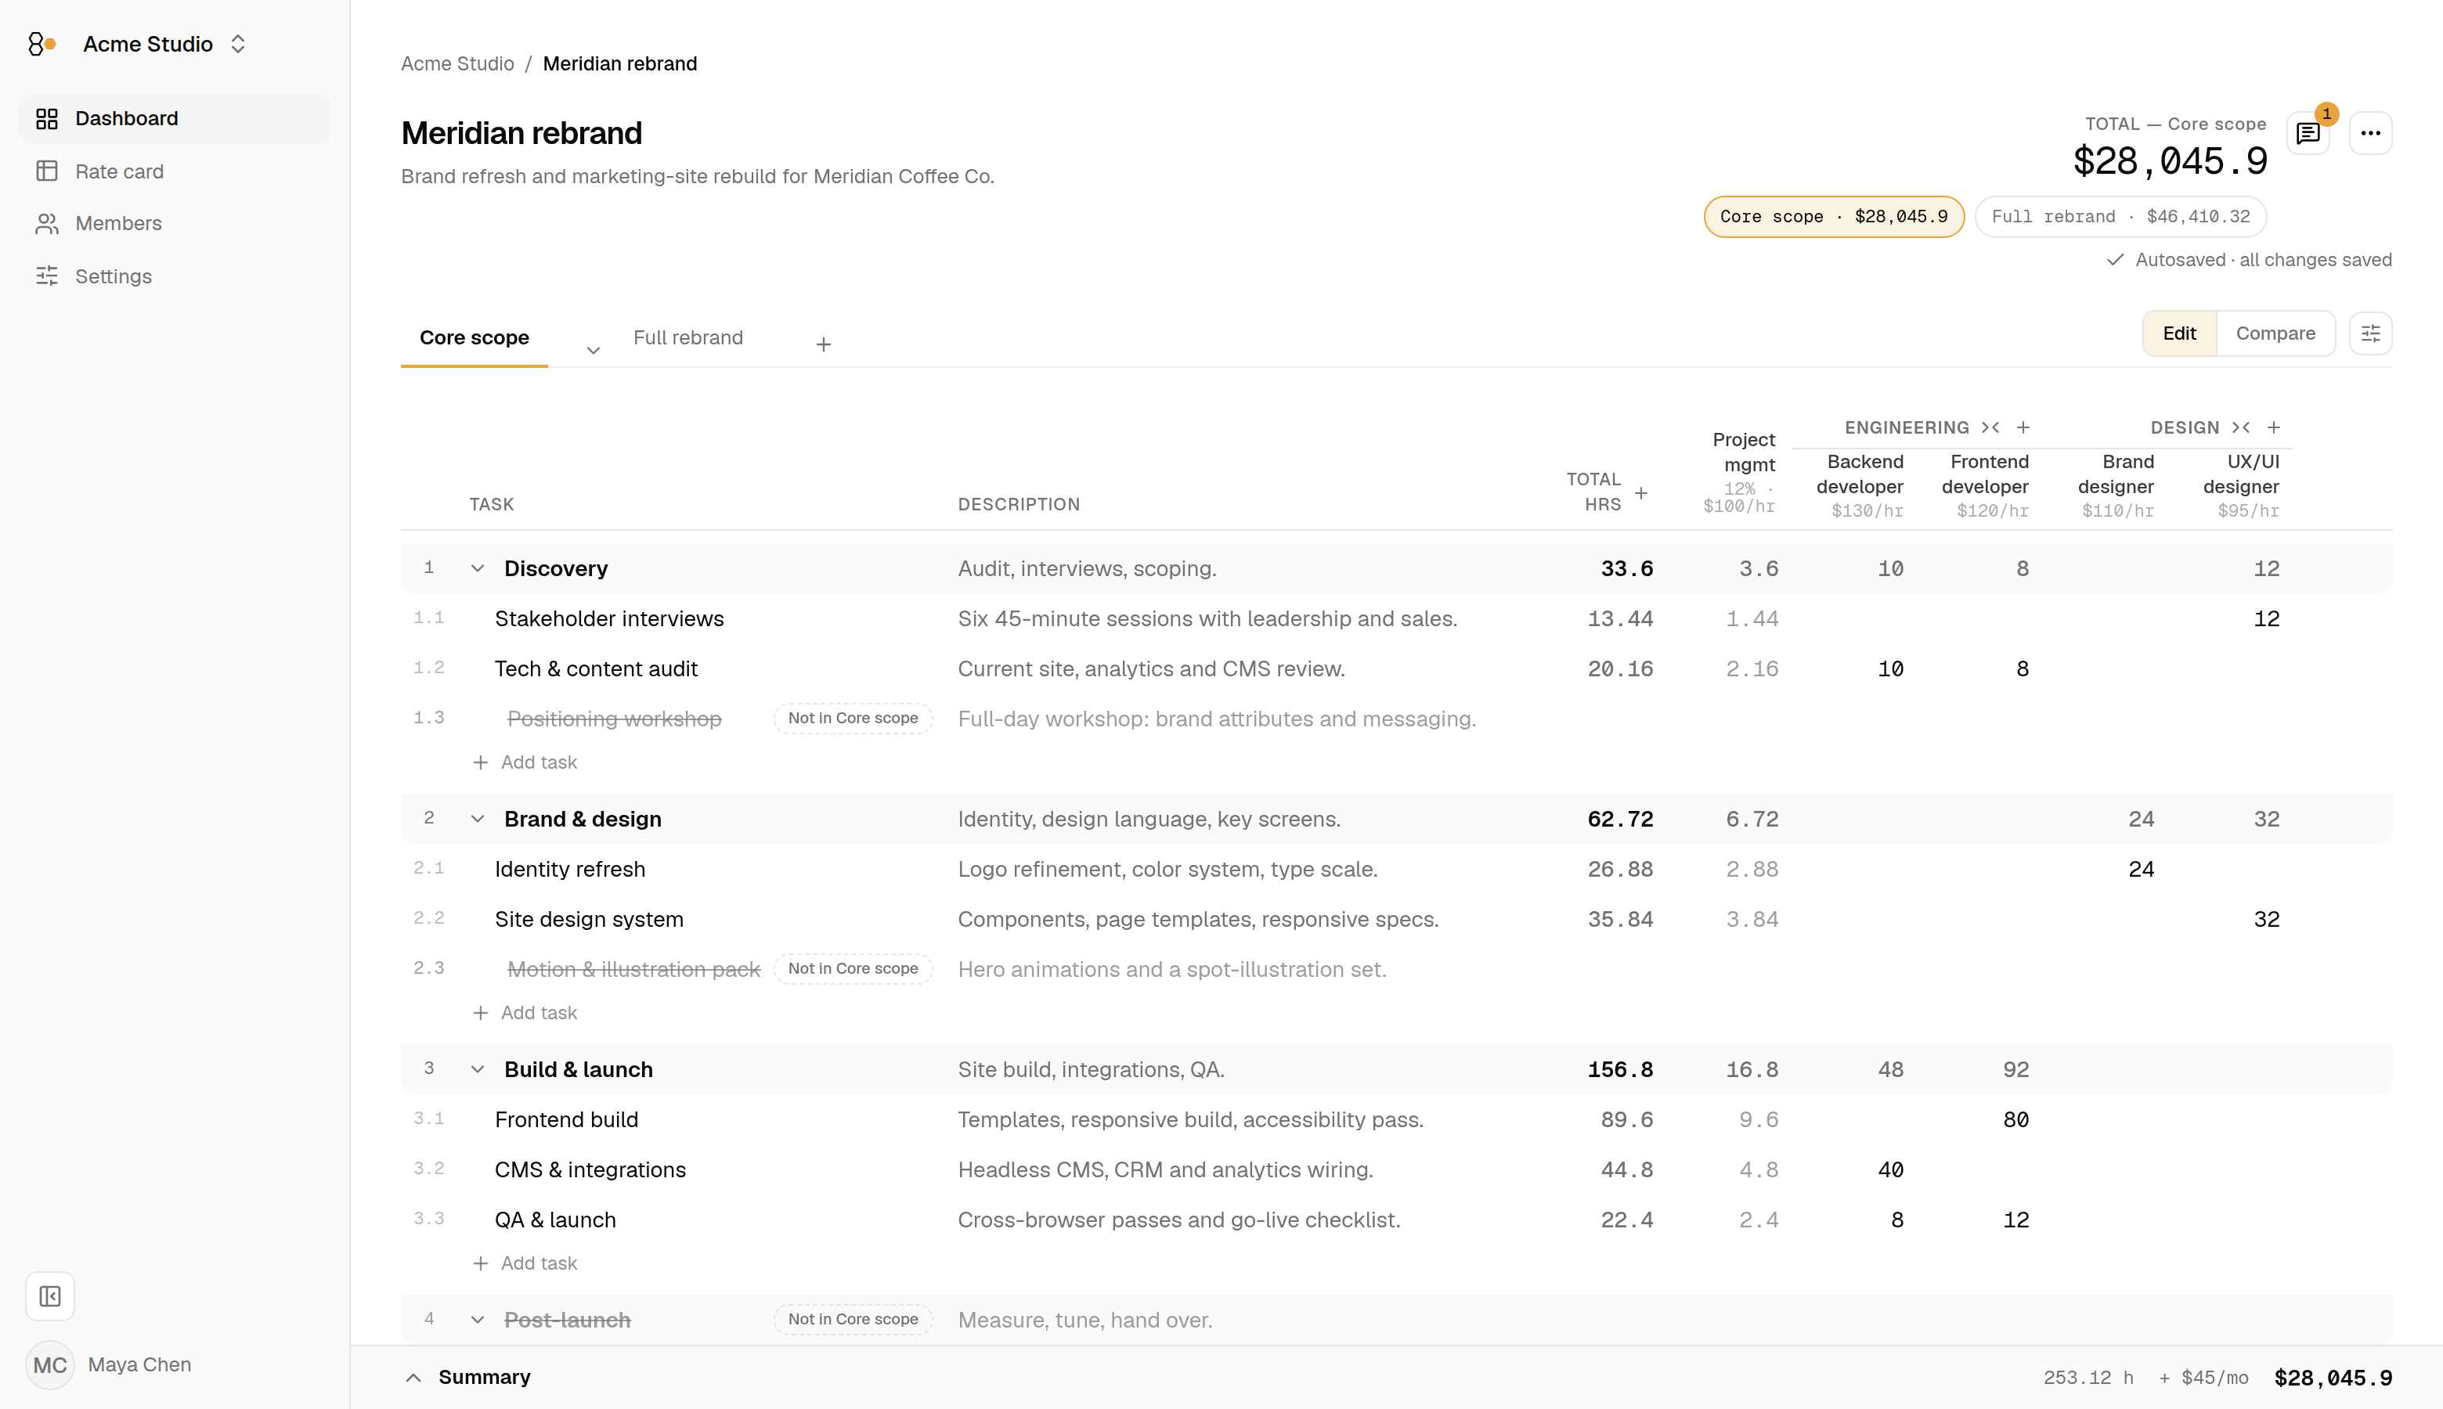Click the Acme Studio logo icon
This screenshot has width=2443, height=1409.
tap(41, 44)
